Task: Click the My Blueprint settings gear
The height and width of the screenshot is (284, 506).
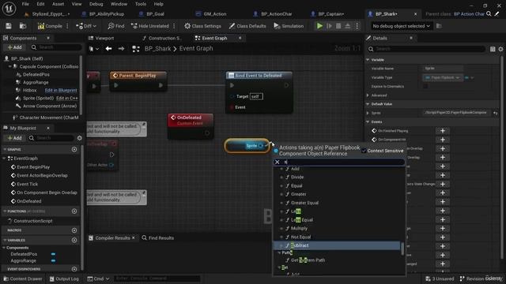Action: click(x=79, y=138)
